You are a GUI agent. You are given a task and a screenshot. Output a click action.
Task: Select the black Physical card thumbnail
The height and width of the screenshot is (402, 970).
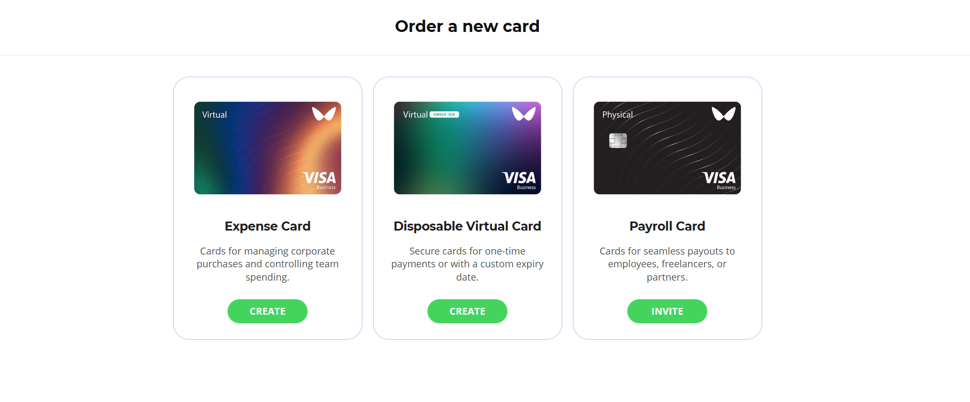click(x=667, y=148)
